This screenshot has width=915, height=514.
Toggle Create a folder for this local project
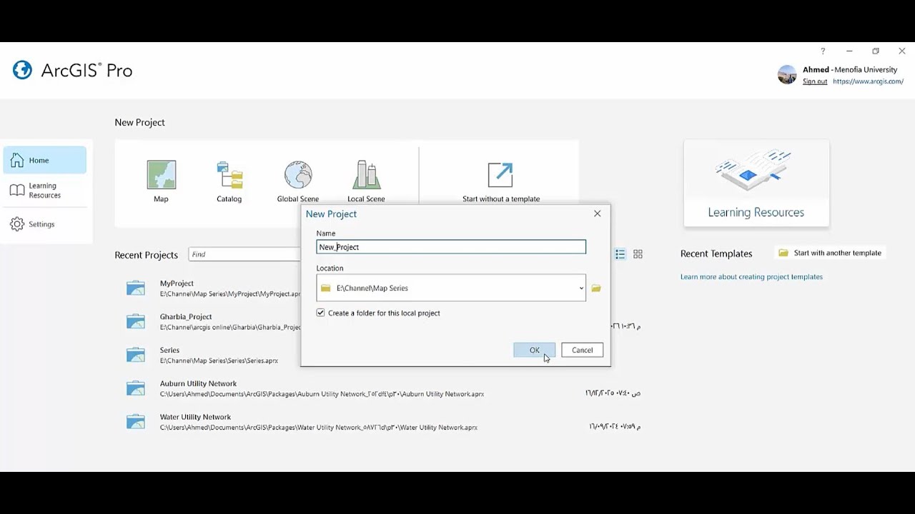click(x=320, y=313)
